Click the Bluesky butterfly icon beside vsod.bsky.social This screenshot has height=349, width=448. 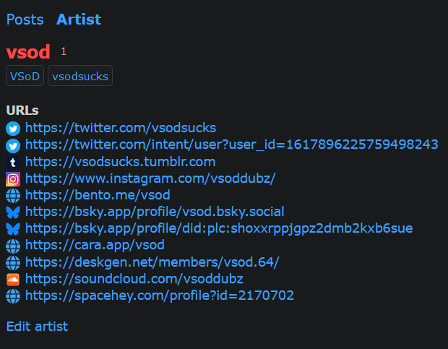13,212
